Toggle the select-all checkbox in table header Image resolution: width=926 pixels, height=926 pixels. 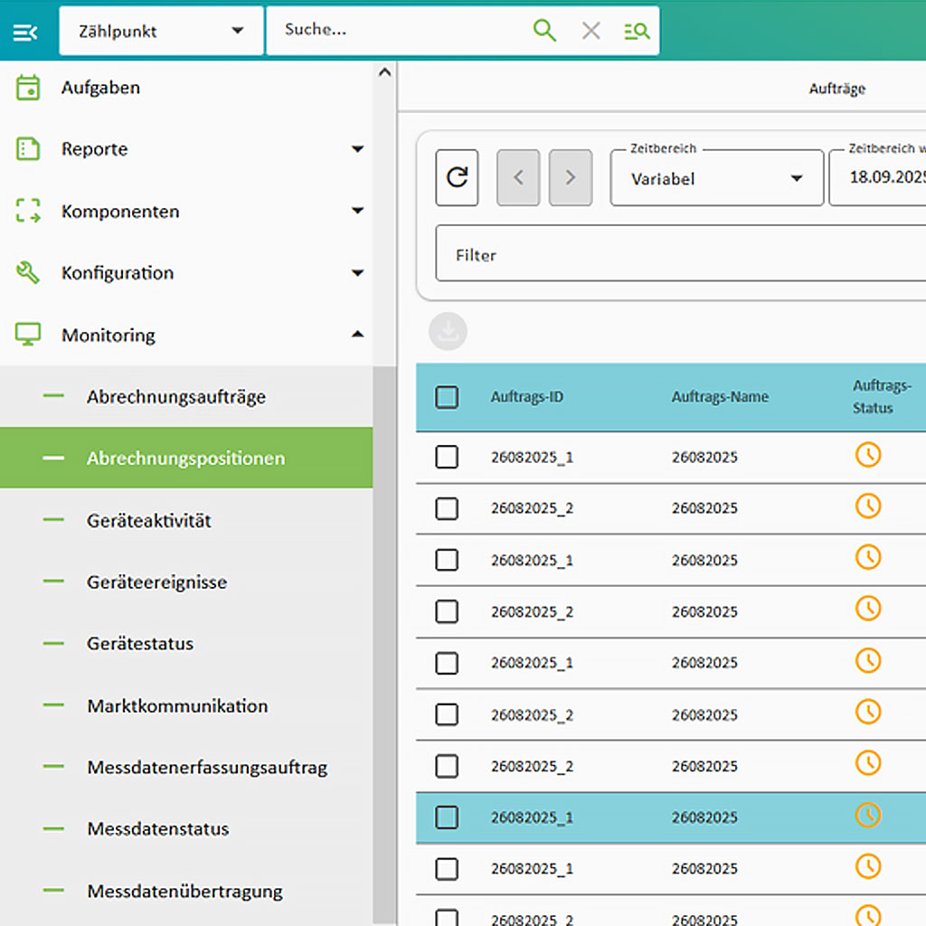(447, 397)
